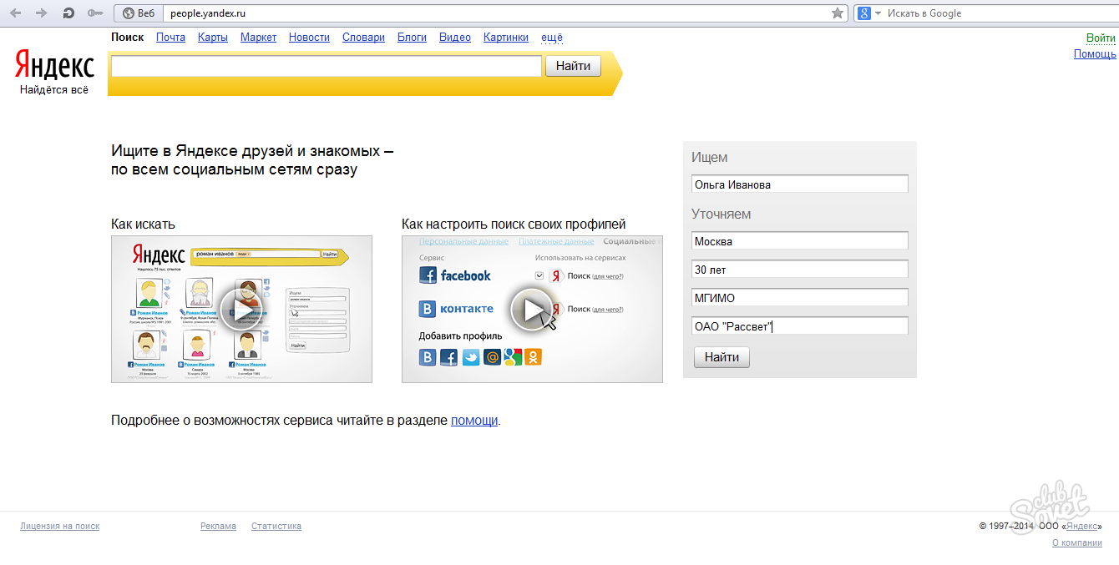Go back using the browser back arrow

click(17, 13)
